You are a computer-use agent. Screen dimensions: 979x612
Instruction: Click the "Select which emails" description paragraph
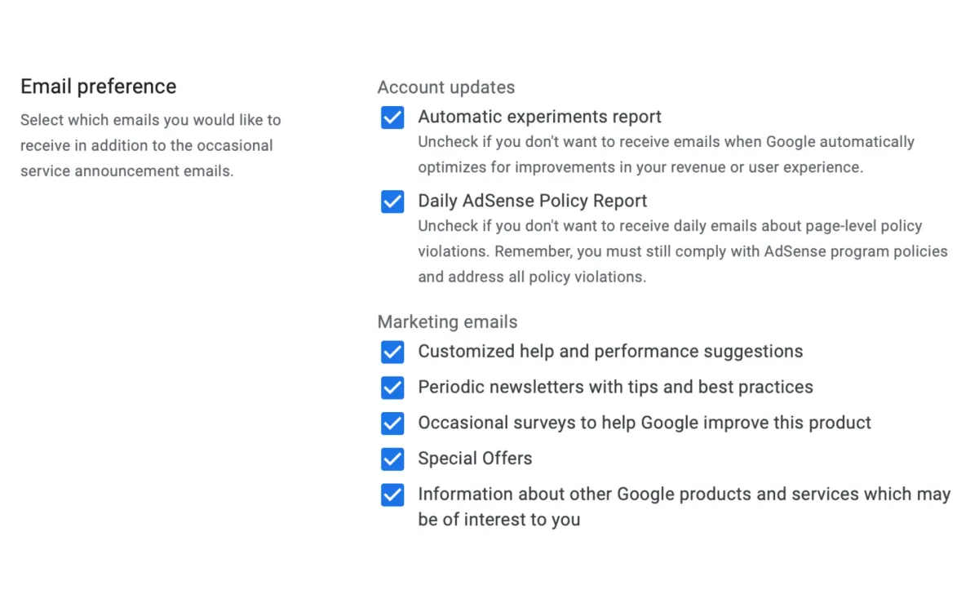[x=150, y=145]
